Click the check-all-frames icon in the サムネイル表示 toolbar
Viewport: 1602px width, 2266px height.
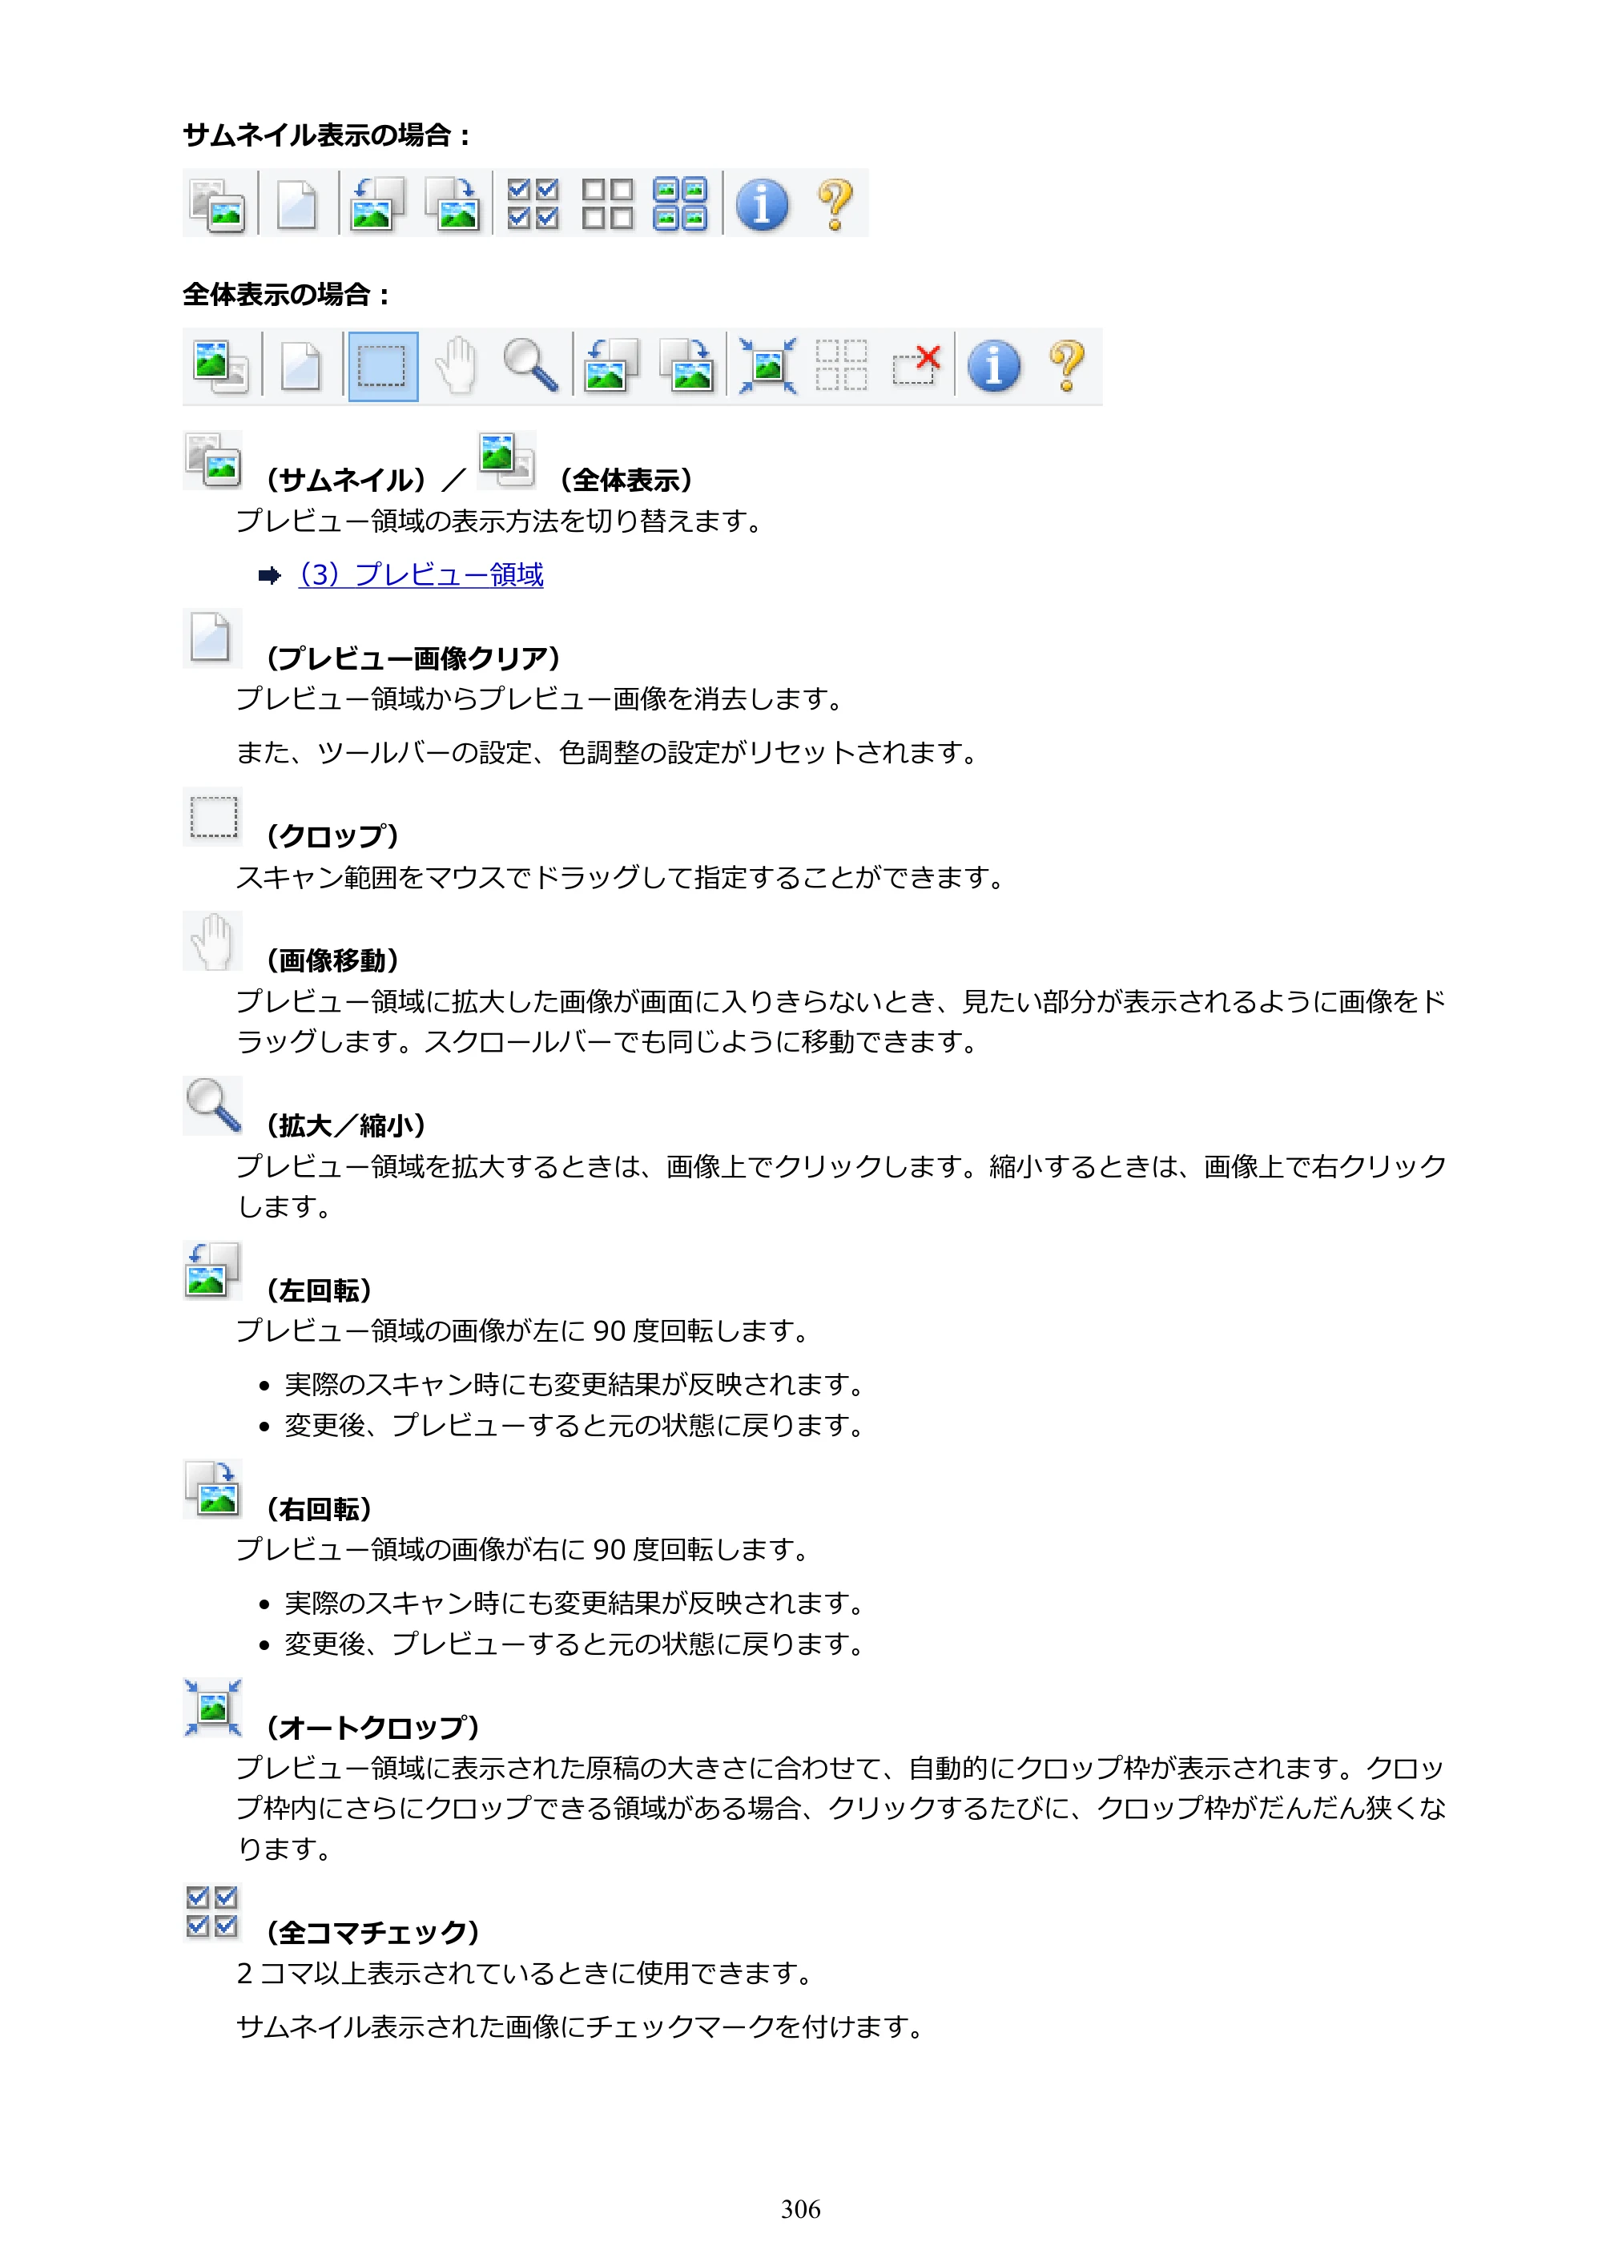click(x=533, y=203)
